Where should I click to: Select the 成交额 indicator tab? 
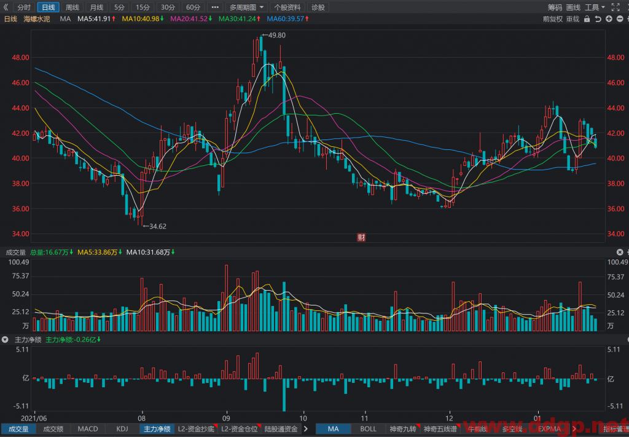coord(53,429)
